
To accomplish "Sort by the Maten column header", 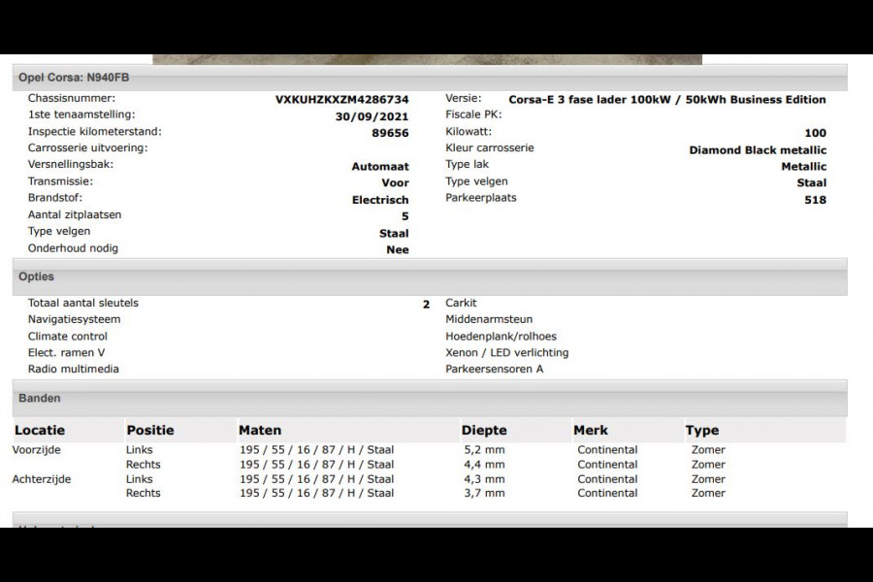I will [260, 430].
